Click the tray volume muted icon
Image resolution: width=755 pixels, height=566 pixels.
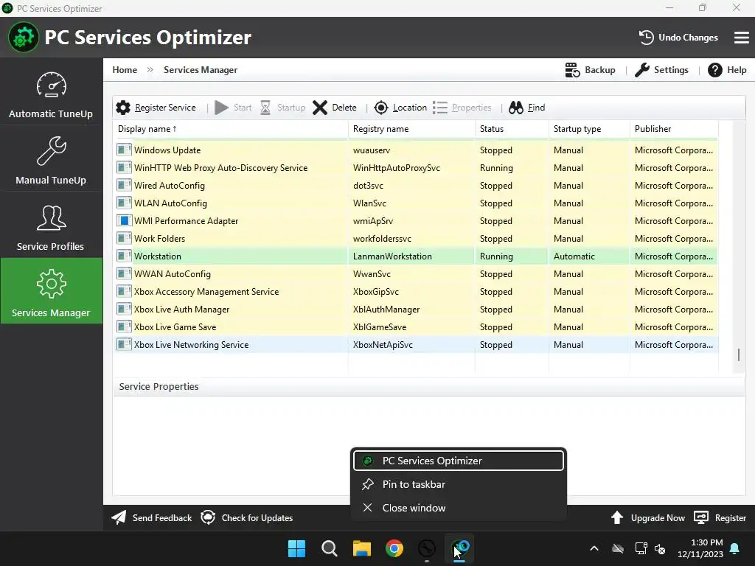pos(660,548)
